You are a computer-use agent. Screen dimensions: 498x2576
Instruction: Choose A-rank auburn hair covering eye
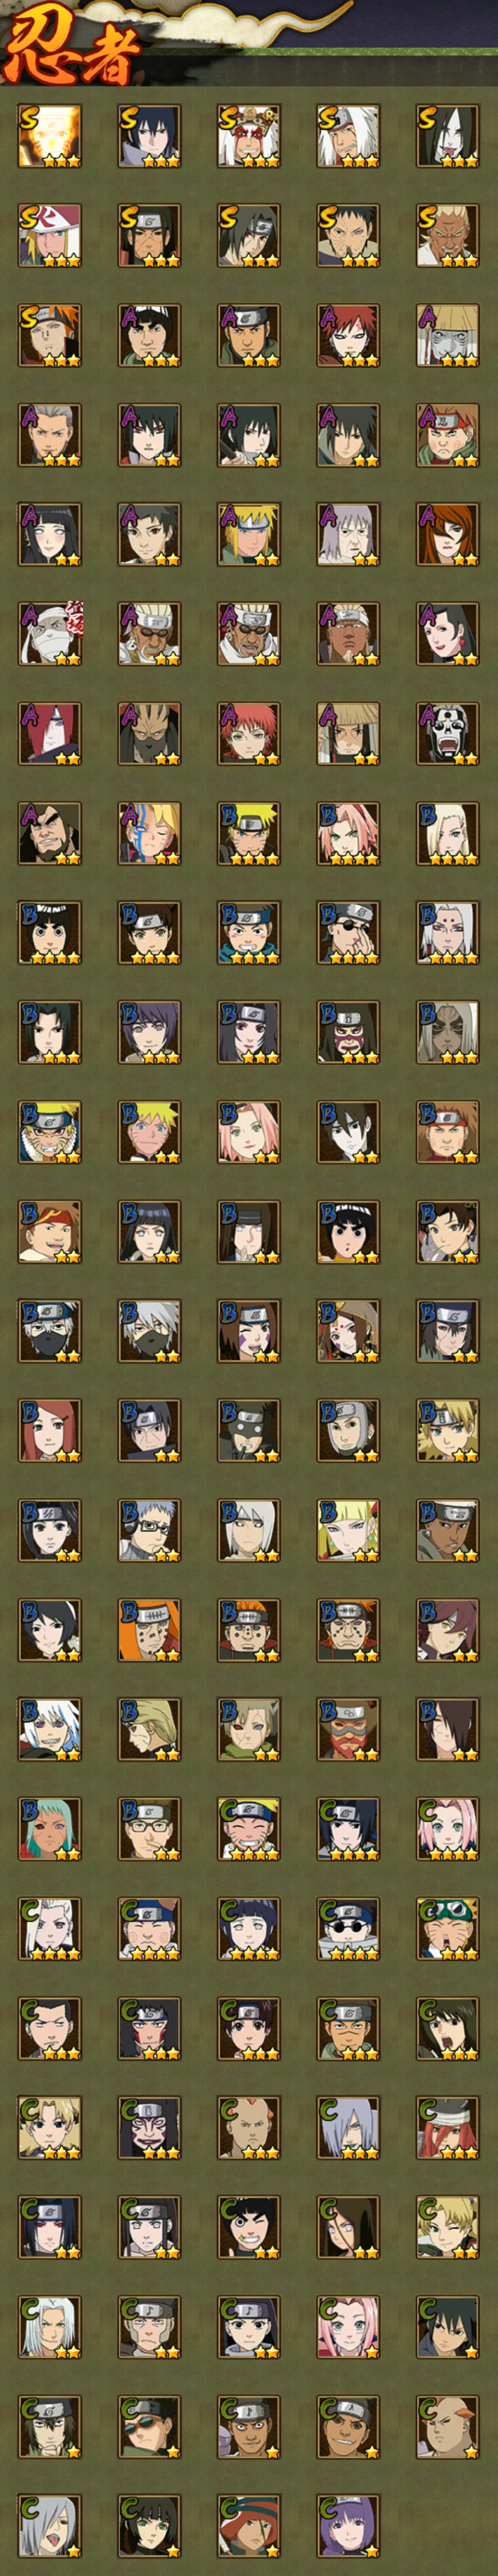pos(448,534)
